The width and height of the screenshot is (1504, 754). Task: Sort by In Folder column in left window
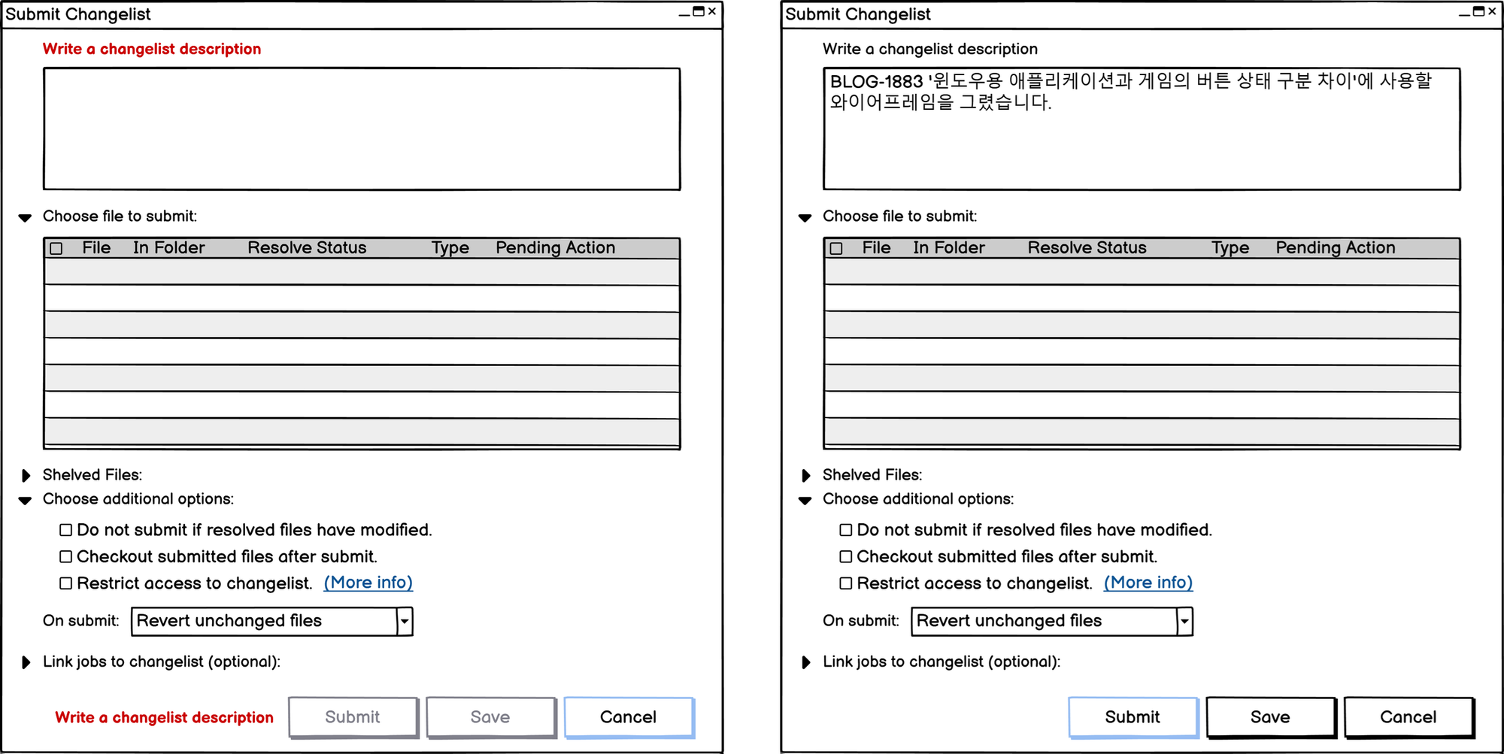click(169, 248)
